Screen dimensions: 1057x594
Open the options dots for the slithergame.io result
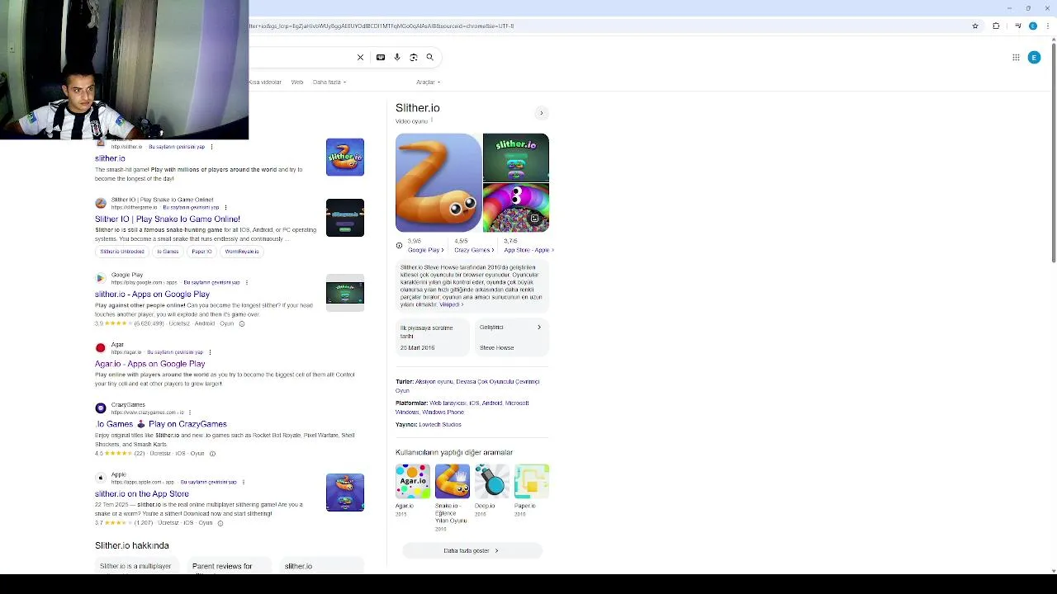pos(225,208)
